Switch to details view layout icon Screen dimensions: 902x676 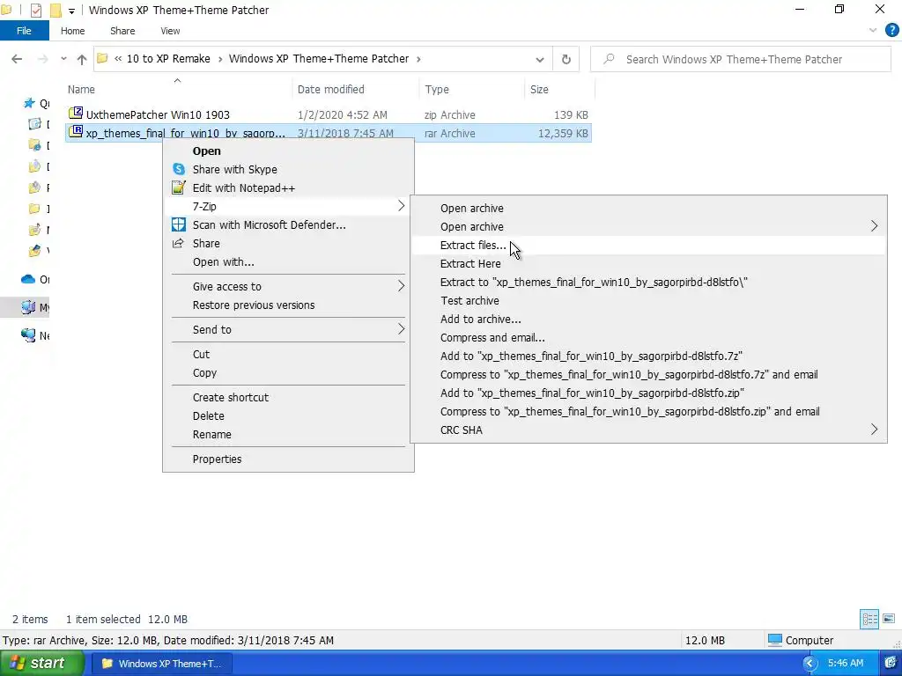click(x=869, y=619)
